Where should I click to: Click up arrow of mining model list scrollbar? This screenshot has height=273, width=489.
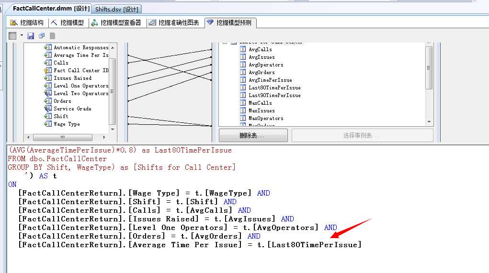point(113,48)
